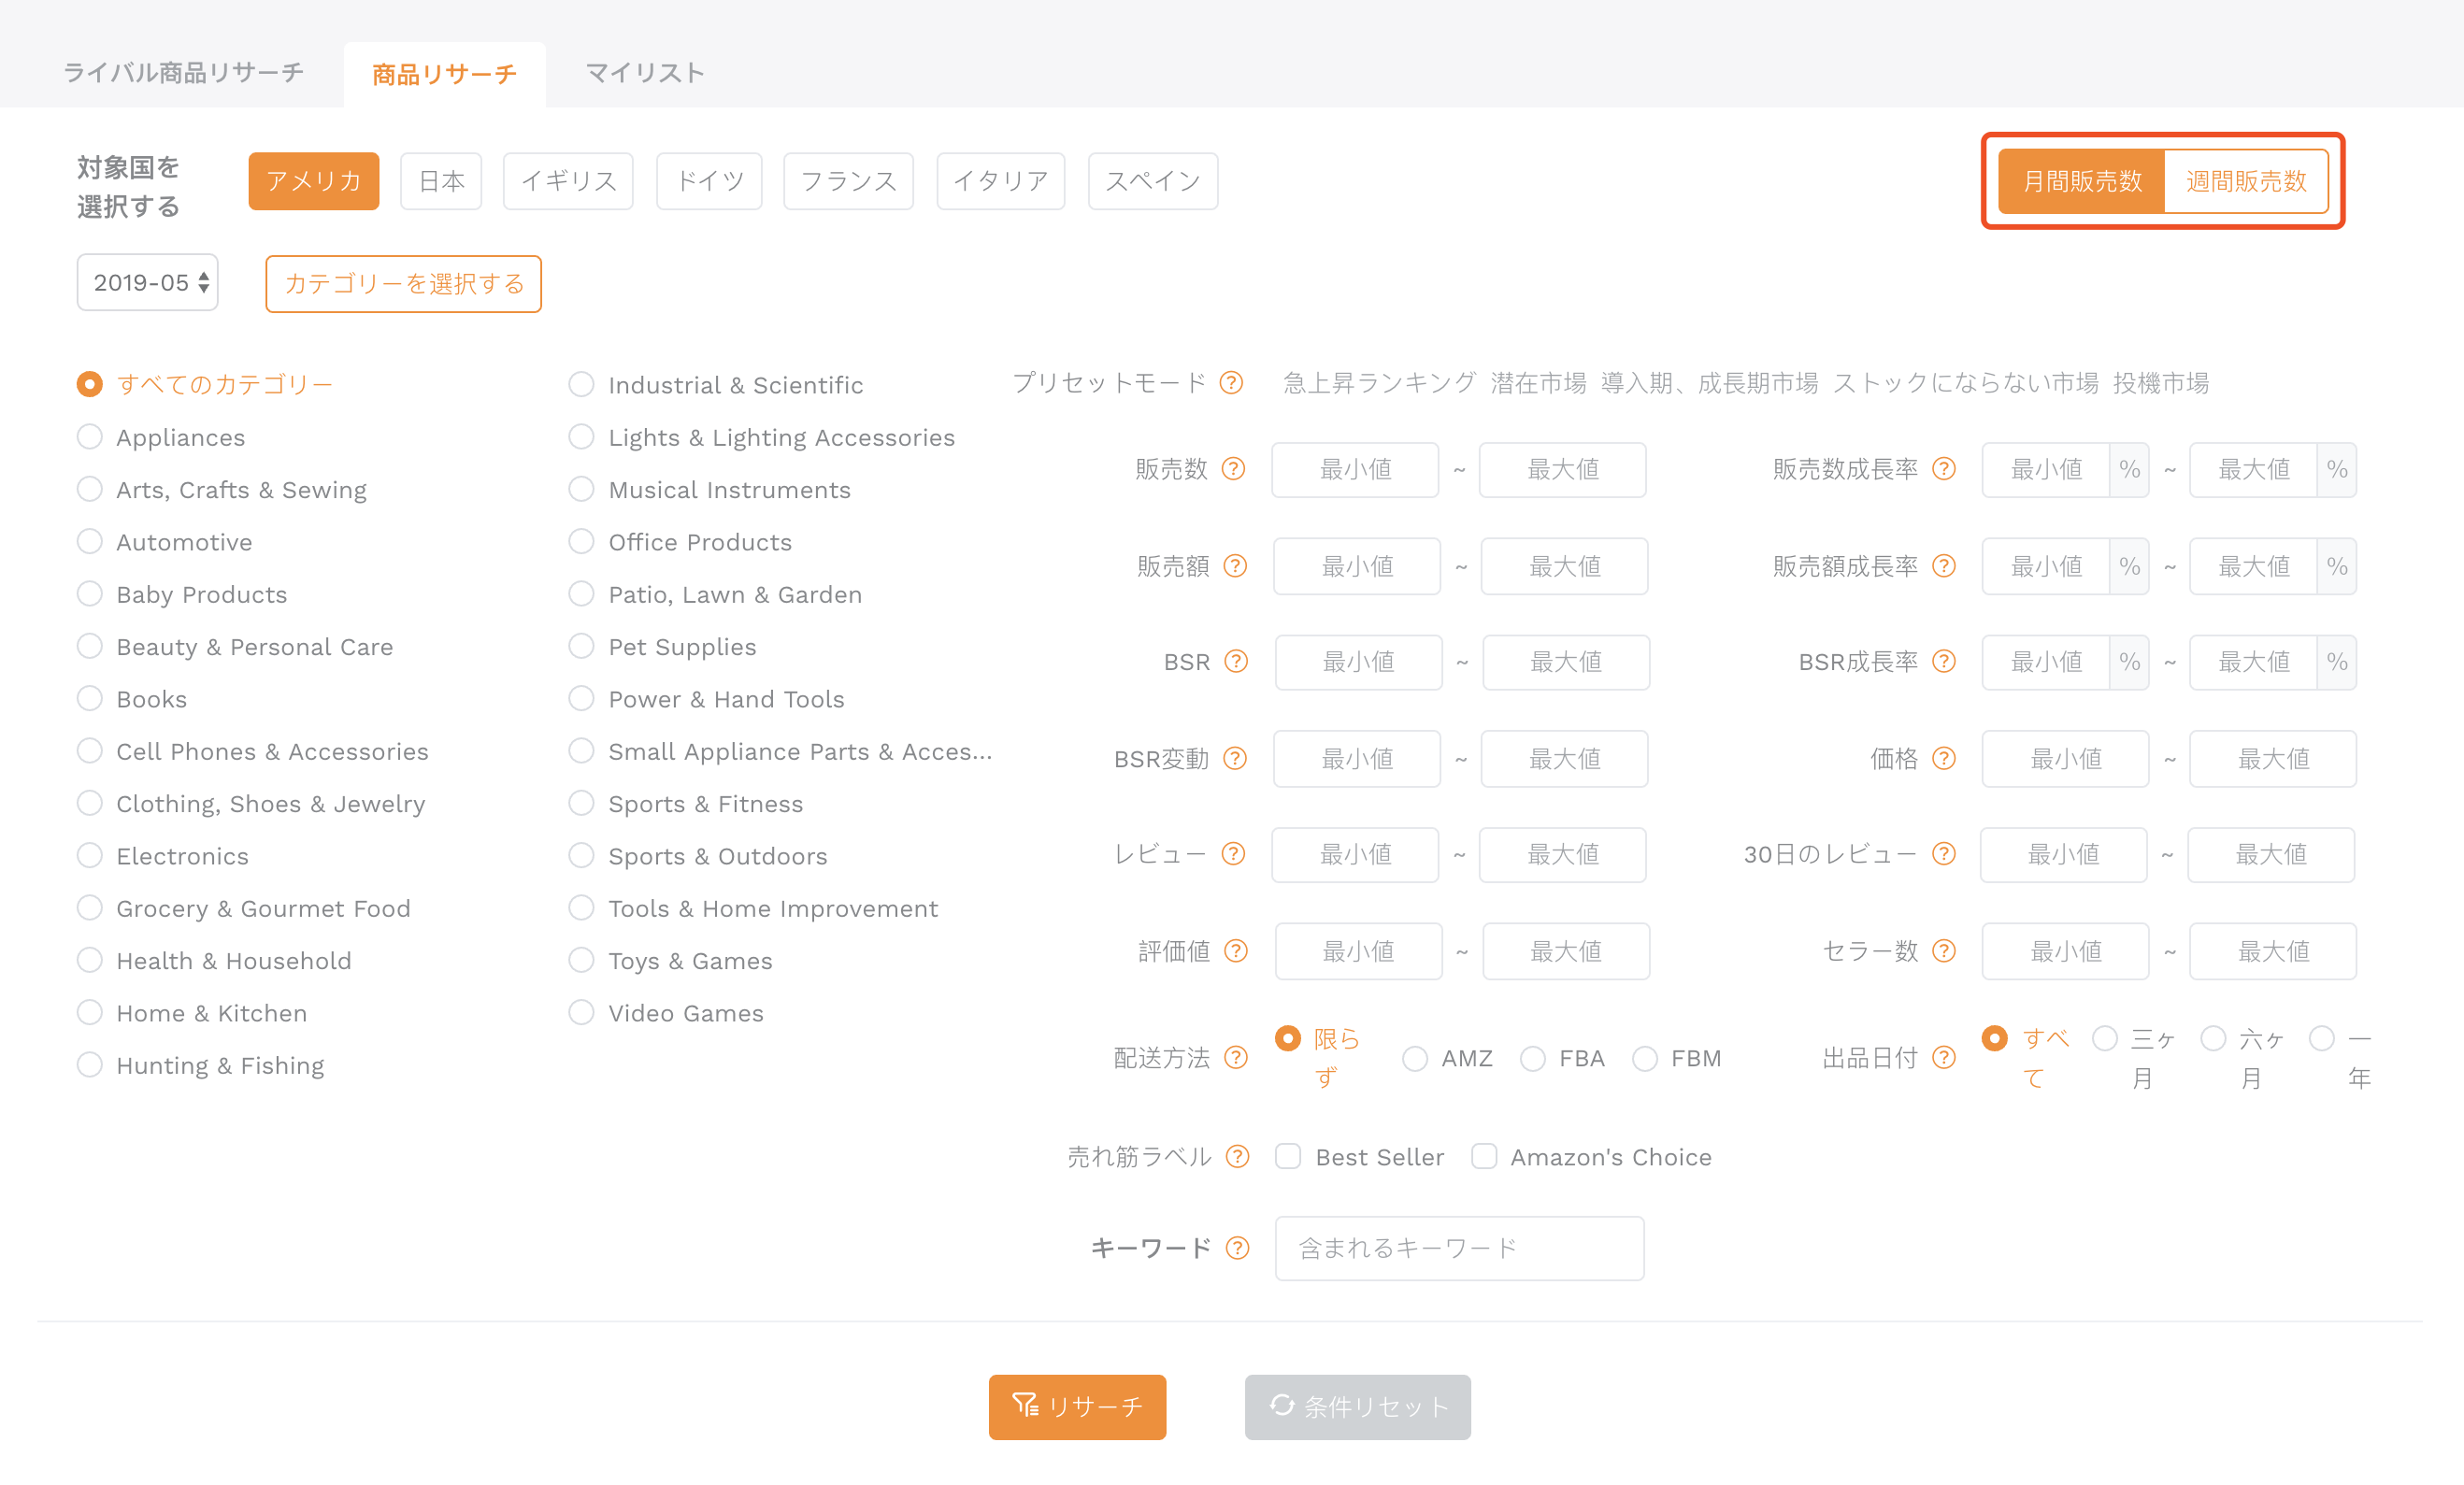Click the help icon beside 販売数

(1234, 469)
